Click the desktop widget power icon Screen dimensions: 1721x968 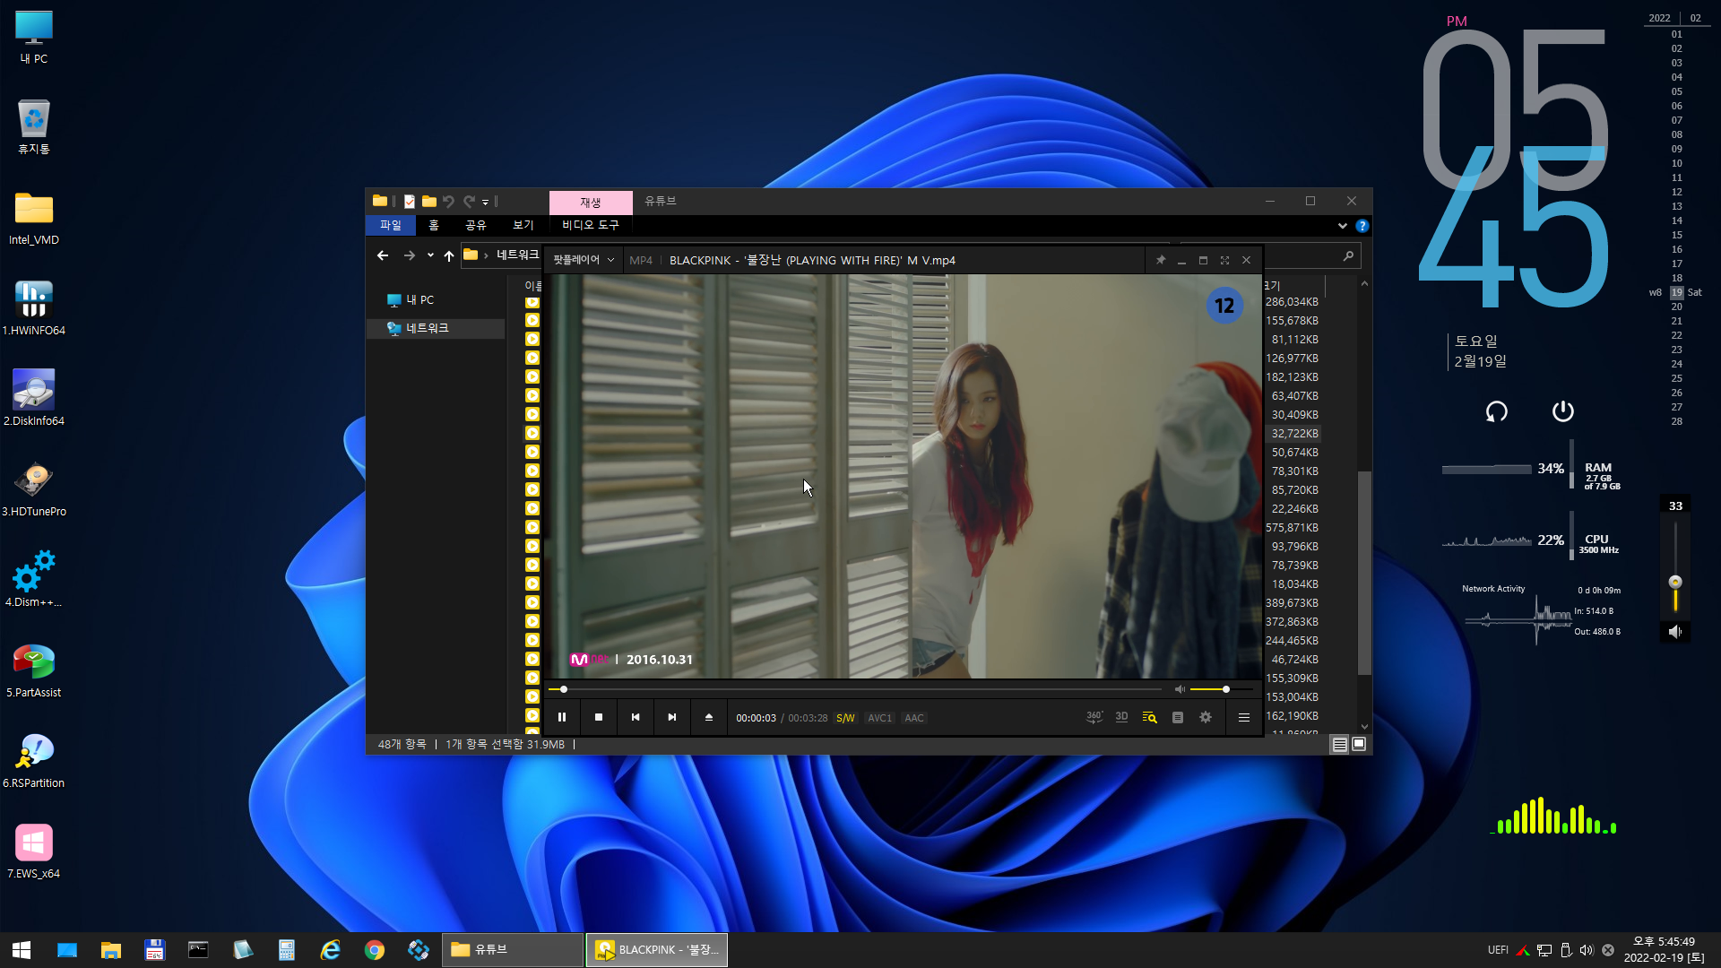1562,411
